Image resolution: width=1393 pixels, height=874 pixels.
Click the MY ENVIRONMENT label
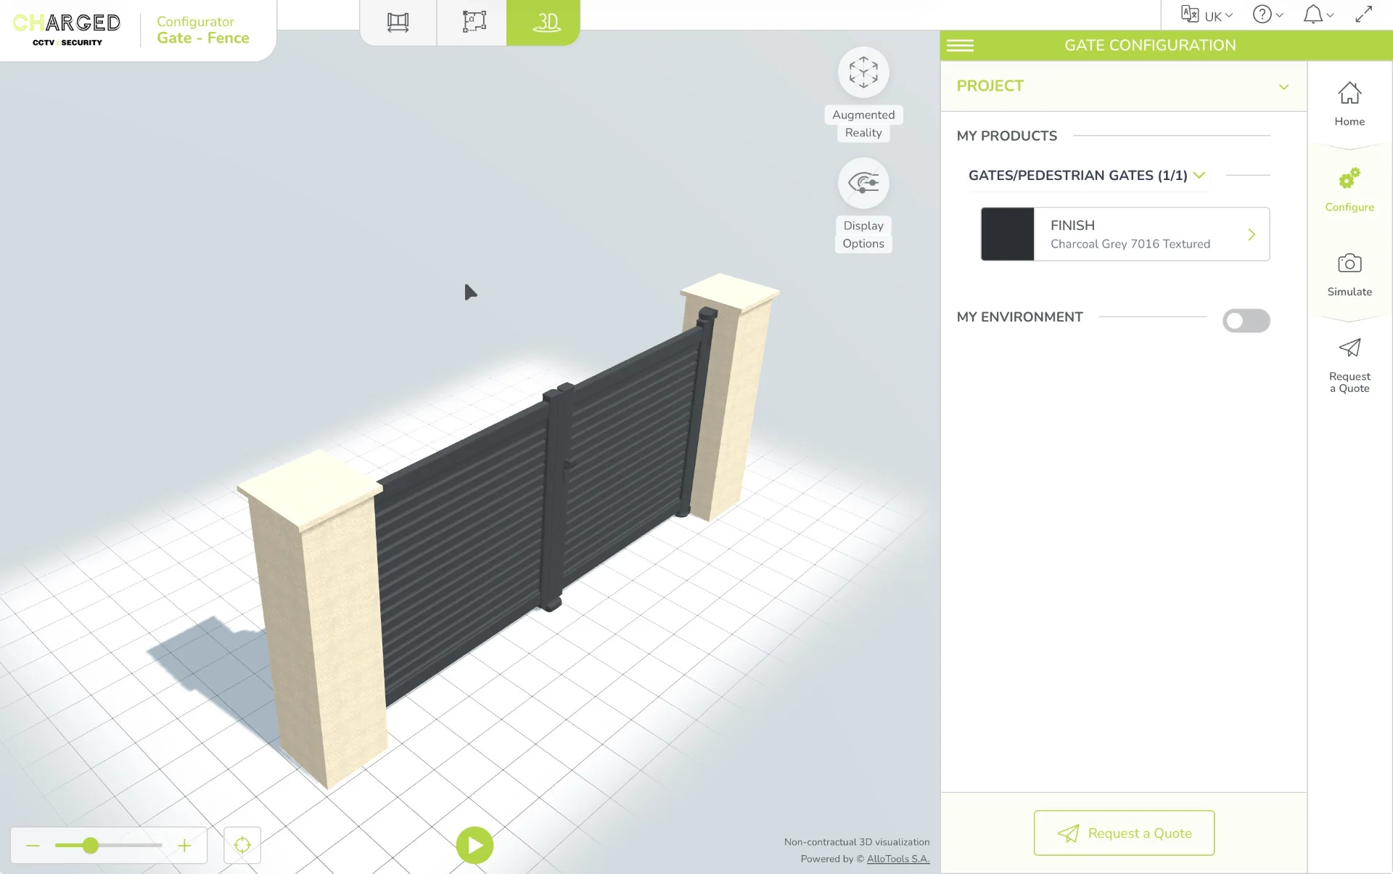(1019, 317)
